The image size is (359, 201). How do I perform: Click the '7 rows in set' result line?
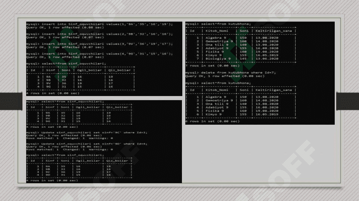pyautogui.click(x=213, y=66)
